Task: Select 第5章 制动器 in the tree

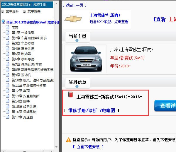Action: (21, 54)
